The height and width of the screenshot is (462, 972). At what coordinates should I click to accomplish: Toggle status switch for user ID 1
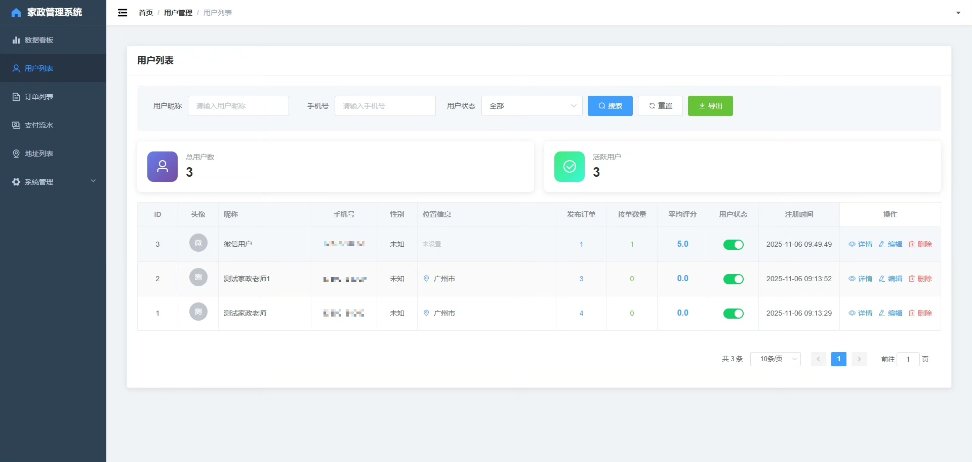coord(733,314)
